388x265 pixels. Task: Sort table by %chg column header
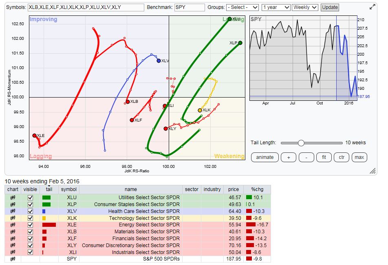(x=257, y=189)
